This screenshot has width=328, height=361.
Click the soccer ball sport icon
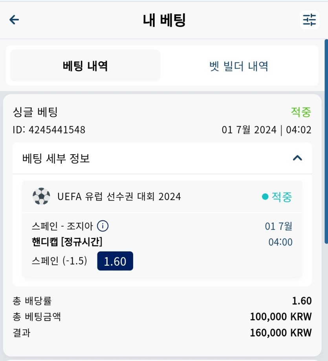pyautogui.click(x=41, y=196)
